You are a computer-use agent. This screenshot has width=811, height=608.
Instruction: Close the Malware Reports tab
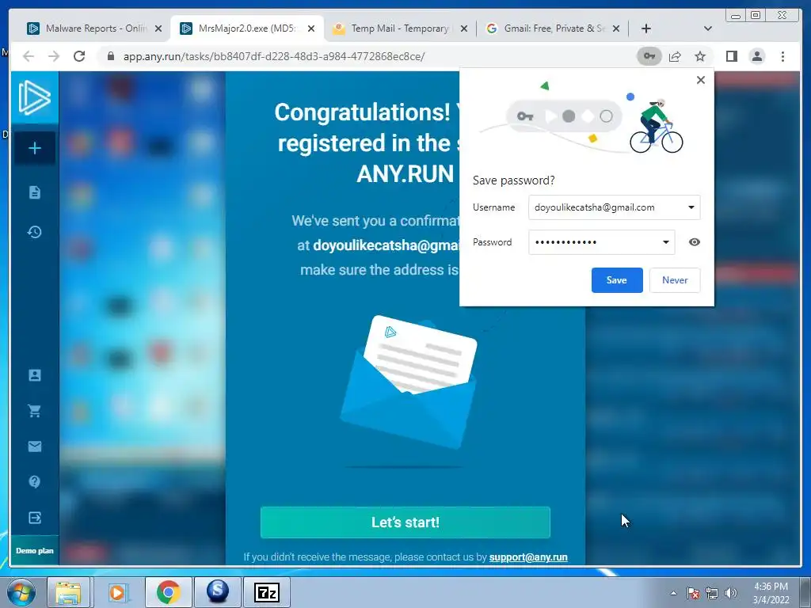(158, 28)
